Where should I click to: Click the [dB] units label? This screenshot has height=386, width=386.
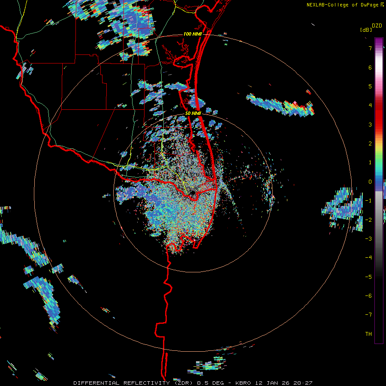pos(366,30)
